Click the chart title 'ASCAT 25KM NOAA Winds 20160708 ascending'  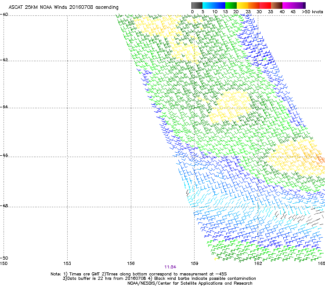click(63, 7)
